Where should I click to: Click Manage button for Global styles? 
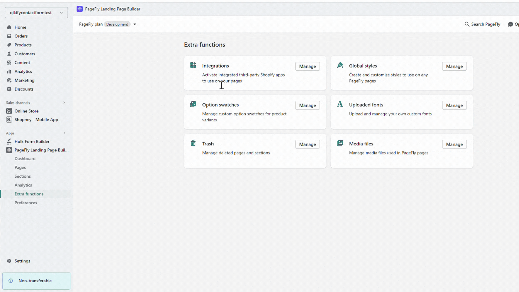pos(454,67)
